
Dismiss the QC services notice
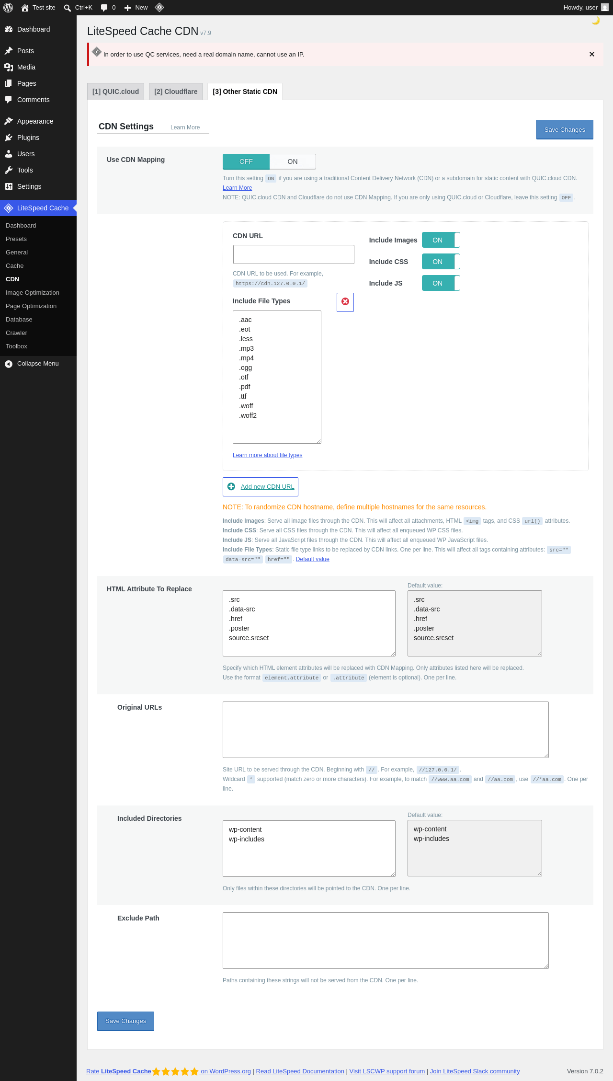[592, 54]
